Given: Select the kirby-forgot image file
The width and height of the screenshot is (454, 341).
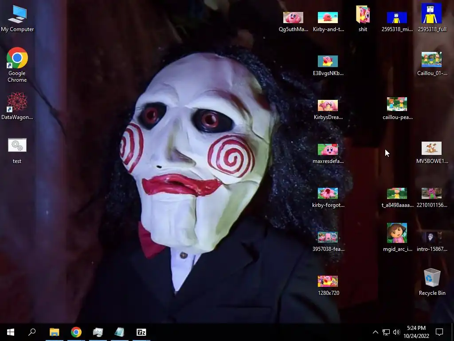Looking at the screenshot, I should point(328,198).
